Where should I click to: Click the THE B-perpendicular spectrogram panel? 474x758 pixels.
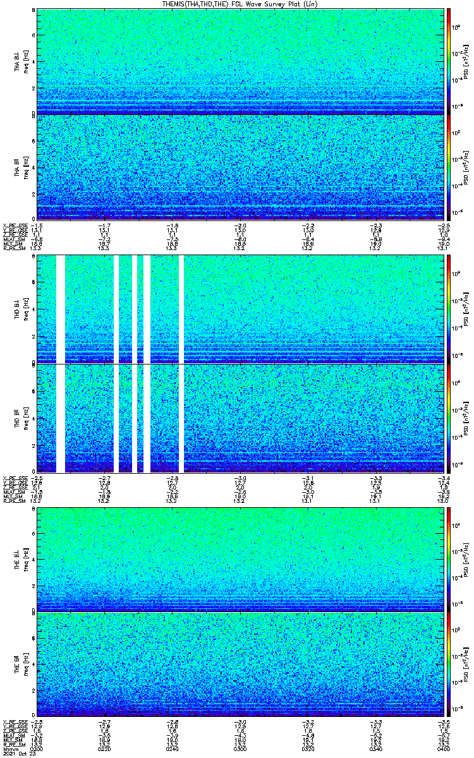240,558
